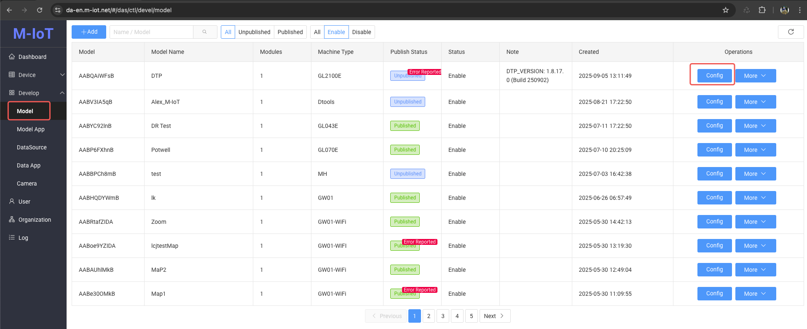Open the User section in sidebar

click(x=24, y=202)
